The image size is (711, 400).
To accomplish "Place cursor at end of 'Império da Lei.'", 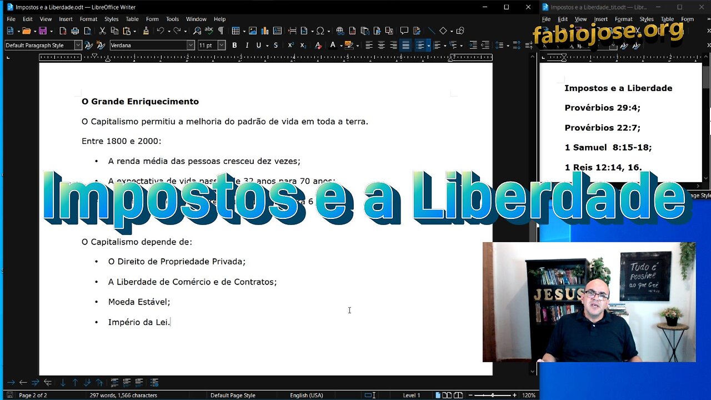I will click(x=170, y=322).
